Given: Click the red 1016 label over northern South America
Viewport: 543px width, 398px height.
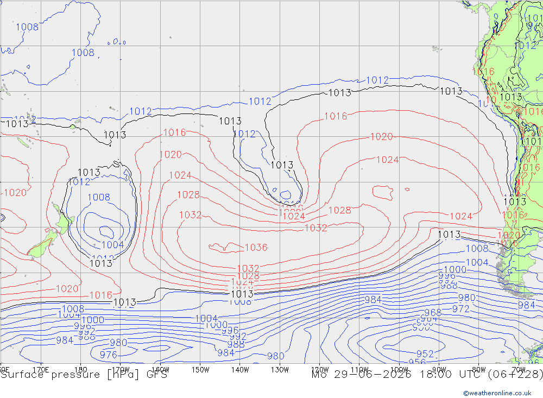Looking at the screenshot, I should click(483, 72).
